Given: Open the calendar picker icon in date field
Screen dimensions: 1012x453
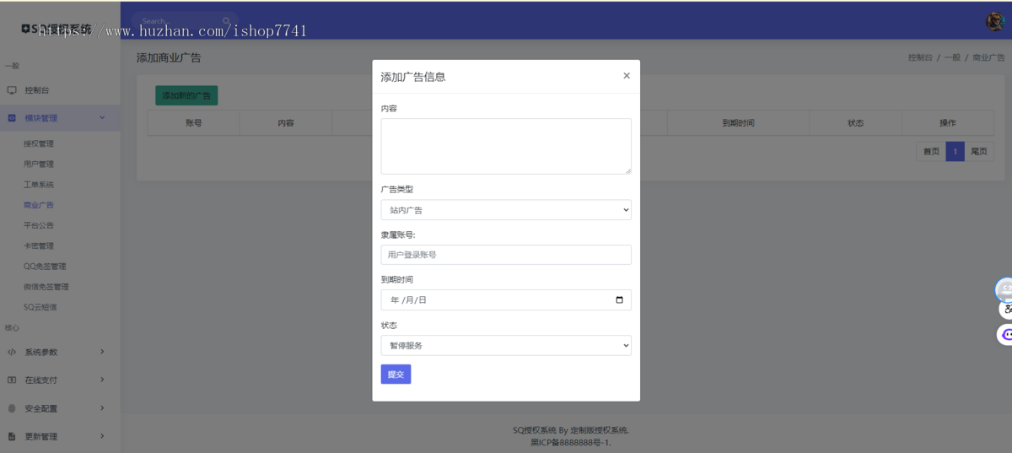Looking at the screenshot, I should point(620,299).
